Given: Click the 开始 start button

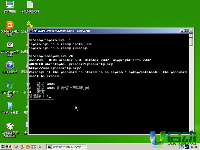Looking at the screenshot, I should [x=6, y=147].
